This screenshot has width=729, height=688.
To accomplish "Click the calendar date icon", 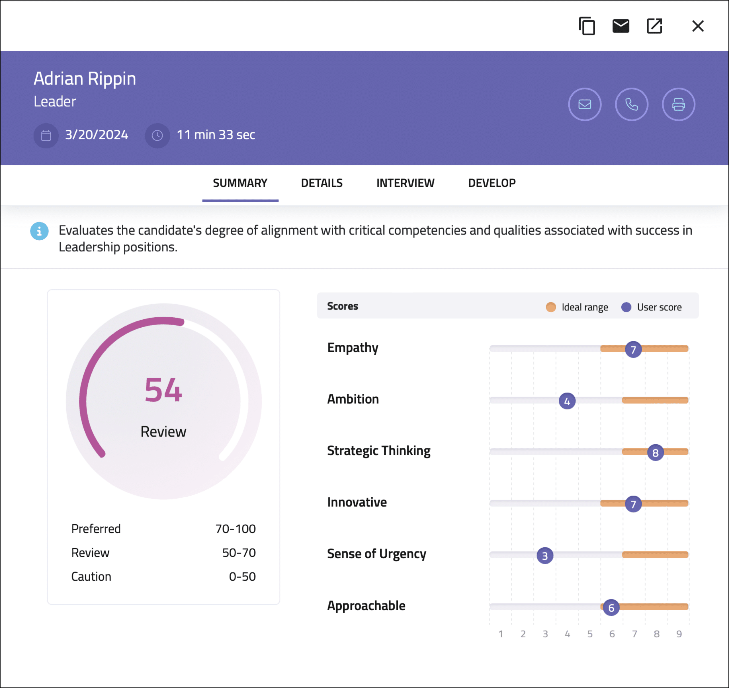I will [46, 136].
